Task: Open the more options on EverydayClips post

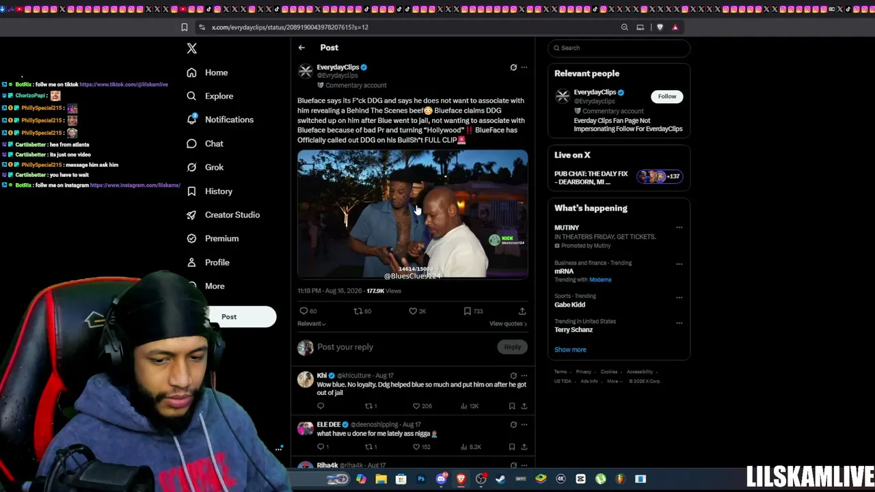Action: (524, 67)
